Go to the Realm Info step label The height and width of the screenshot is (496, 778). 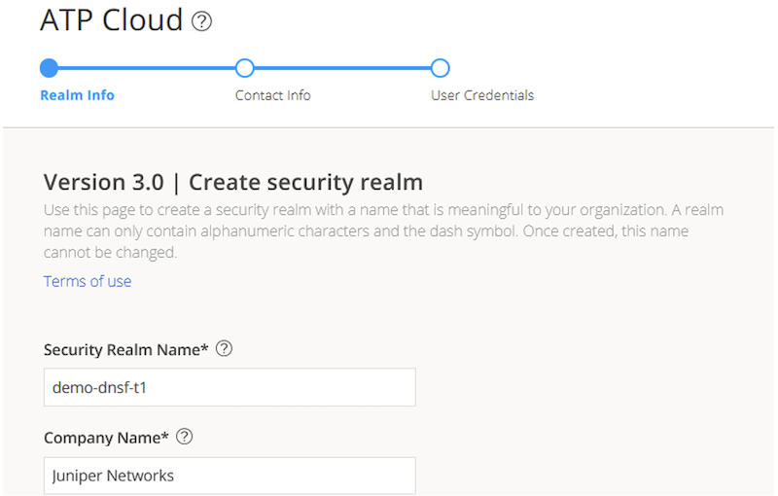coord(77,95)
